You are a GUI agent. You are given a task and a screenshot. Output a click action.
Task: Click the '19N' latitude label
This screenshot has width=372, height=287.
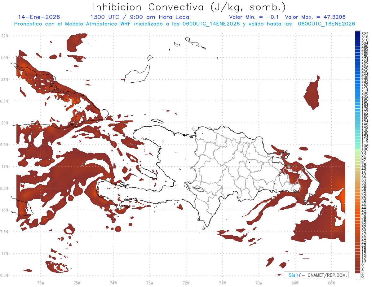[x=5, y=166]
